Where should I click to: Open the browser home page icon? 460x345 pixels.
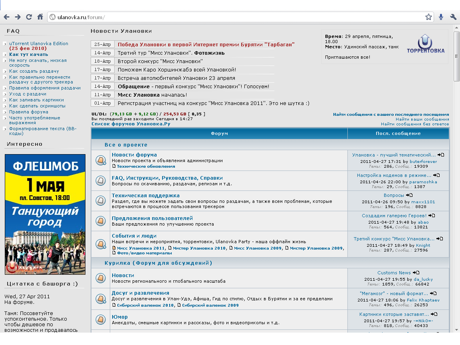click(x=40, y=17)
